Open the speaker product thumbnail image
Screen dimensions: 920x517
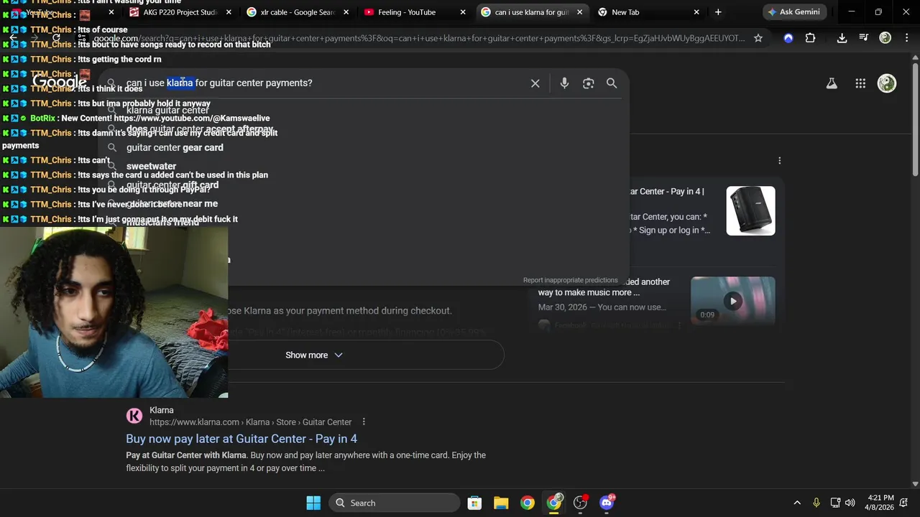click(750, 211)
